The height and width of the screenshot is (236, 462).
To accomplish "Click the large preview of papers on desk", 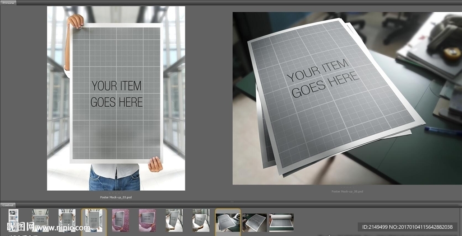I will pyautogui.click(x=347, y=98).
